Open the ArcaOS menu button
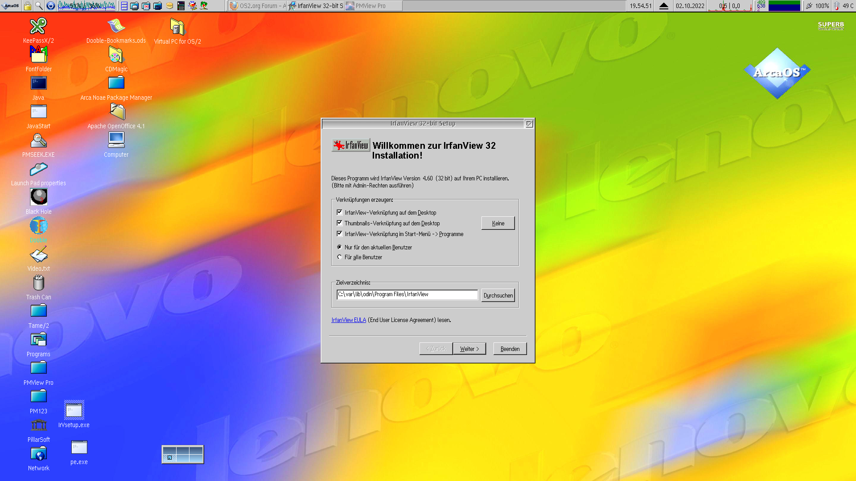The width and height of the screenshot is (856, 481). coord(11,6)
